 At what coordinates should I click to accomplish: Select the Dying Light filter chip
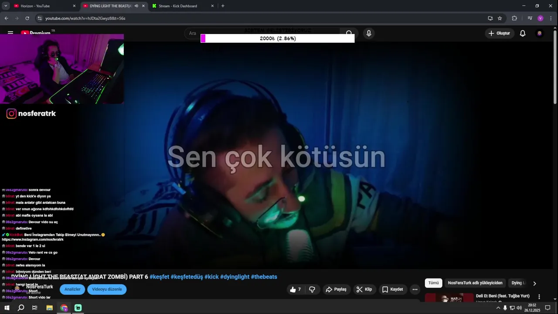[x=519, y=283]
